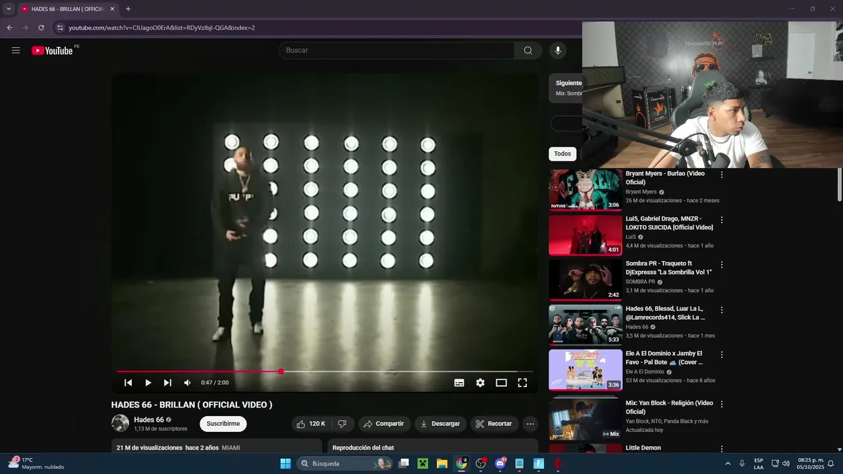Open options for Mix: Yan Block
This screenshot has width=843, height=474.
(722, 404)
